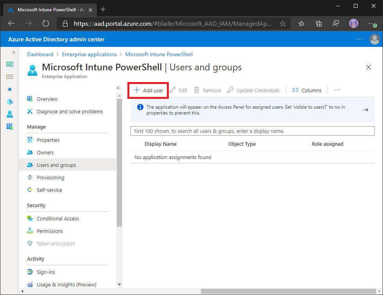Open browser profile avatar
383x295 pixels.
353,24
